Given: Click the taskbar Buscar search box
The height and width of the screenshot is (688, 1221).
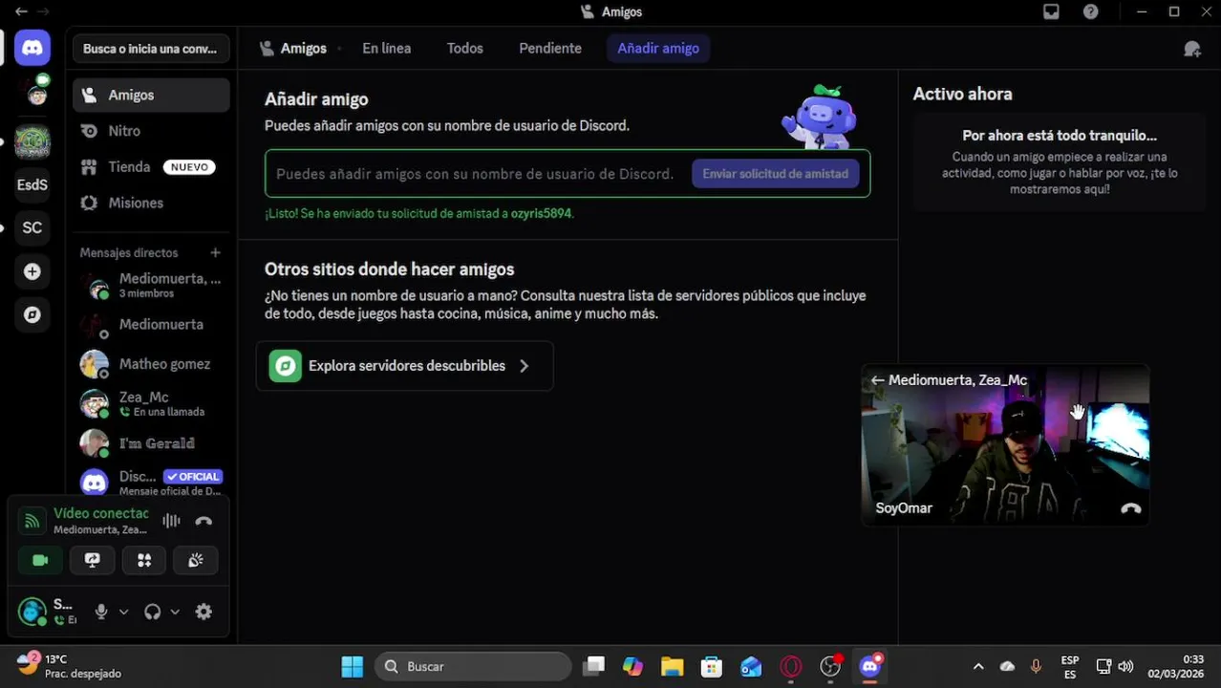Looking at the screenshot, I should coord(474,666).
